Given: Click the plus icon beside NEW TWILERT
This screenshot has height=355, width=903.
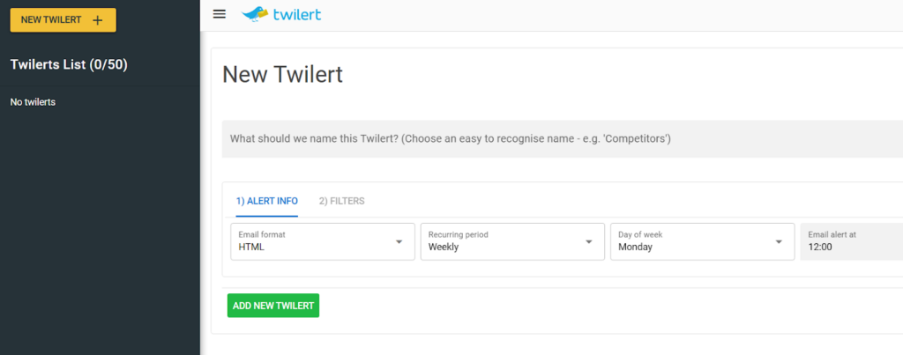Looking at the screenshot, I should point(98,20).
